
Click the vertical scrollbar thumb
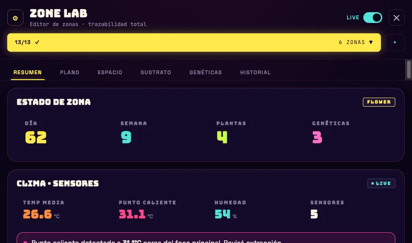pos(408,69)
